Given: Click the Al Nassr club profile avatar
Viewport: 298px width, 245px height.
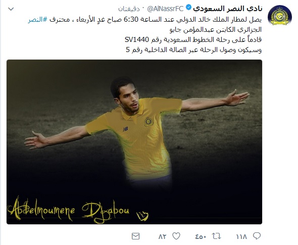Looking at the screenshot, I should 279,15.
